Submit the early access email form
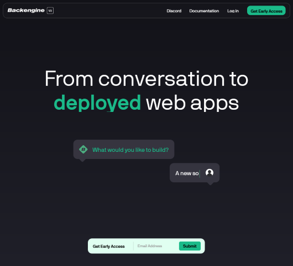The image size is (293, 266). pyautogui.click(x=190, y=246)
